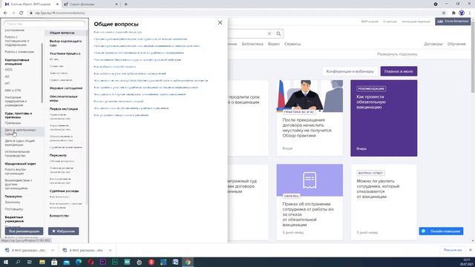Open the Сервисы menu item
Screen dimensions: 475x267
click(x=292, y=44)
